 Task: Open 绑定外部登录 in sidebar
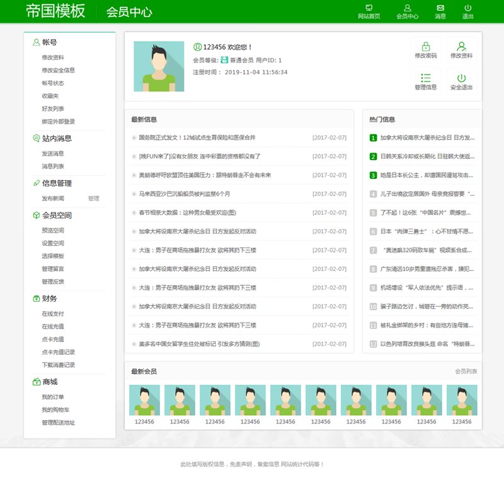pyautogui.click(x=58, y=122)
